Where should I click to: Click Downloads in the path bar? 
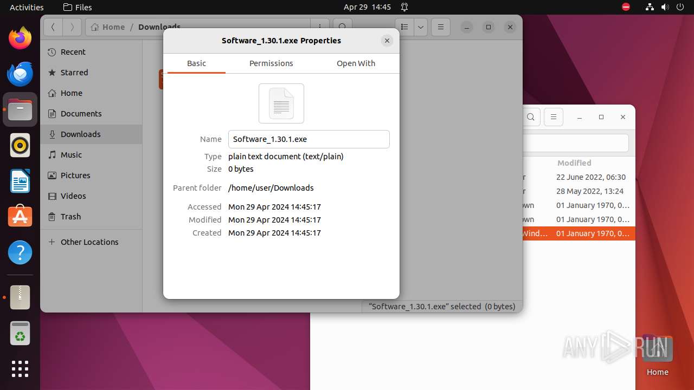pyautogui.click(x=159, y=27)
